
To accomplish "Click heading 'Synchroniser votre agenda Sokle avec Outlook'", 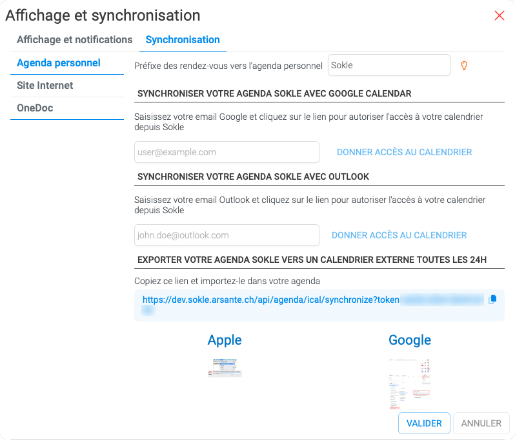I will point(253,177).
